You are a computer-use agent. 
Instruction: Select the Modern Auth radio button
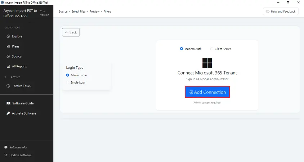[182, 49]
